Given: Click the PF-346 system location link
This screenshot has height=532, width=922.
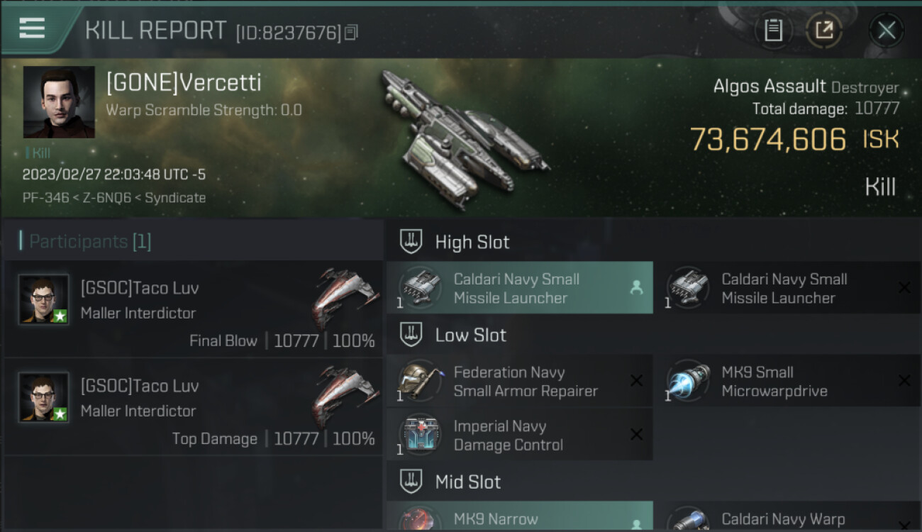Looking at the screenshot, I should coord(46,198).
